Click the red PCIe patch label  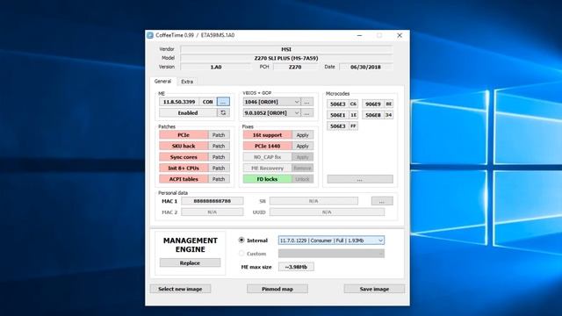[x=184, y=135]
